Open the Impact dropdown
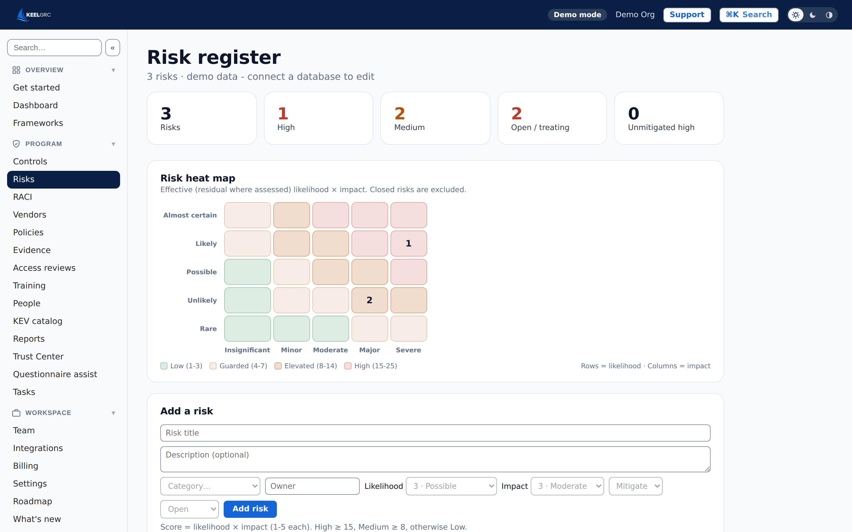The height and width of the screenshot is (532, 852). 567,486
